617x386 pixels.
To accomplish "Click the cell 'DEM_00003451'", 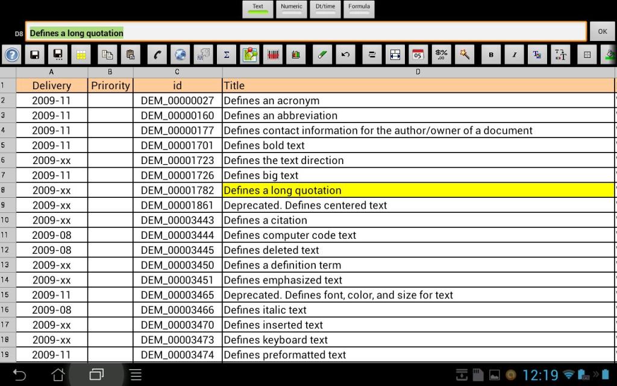I will (x=178, y=280).
